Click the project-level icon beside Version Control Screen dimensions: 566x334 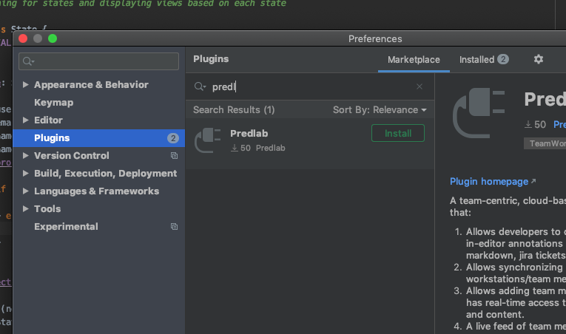coord(174,156)
